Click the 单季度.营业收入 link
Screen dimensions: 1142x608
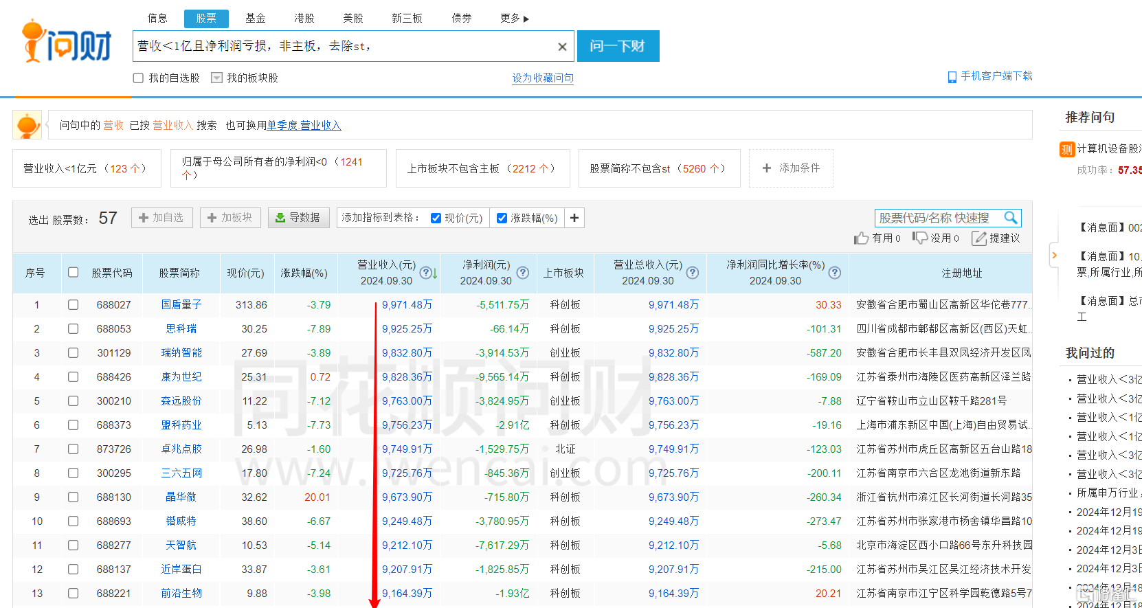[x=304, y=125]
